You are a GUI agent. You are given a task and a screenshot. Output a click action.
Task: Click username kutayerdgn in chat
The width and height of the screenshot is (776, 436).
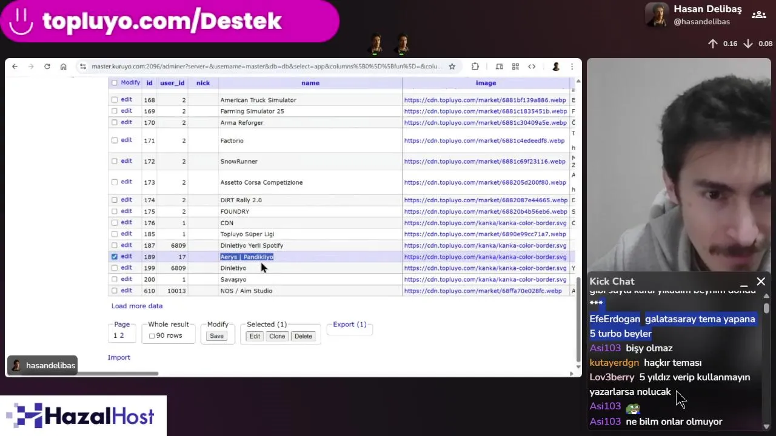(x=614, y=363)
